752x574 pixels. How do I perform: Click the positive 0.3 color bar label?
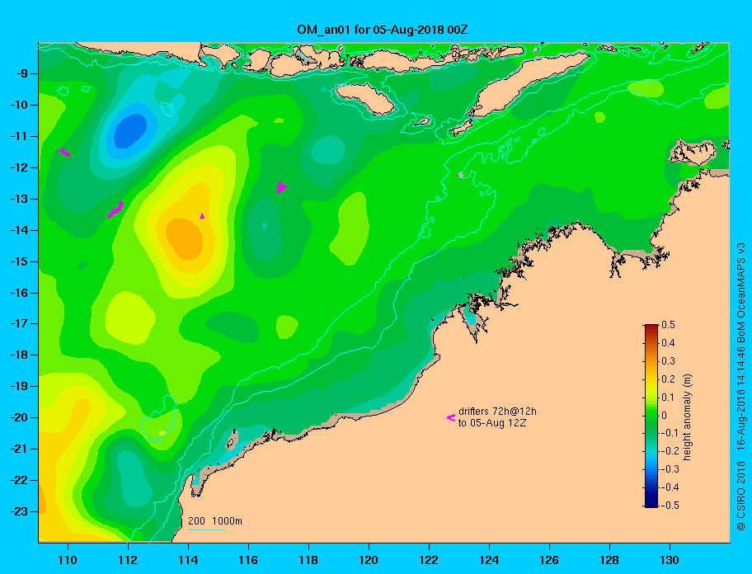[x=669, y=361]
